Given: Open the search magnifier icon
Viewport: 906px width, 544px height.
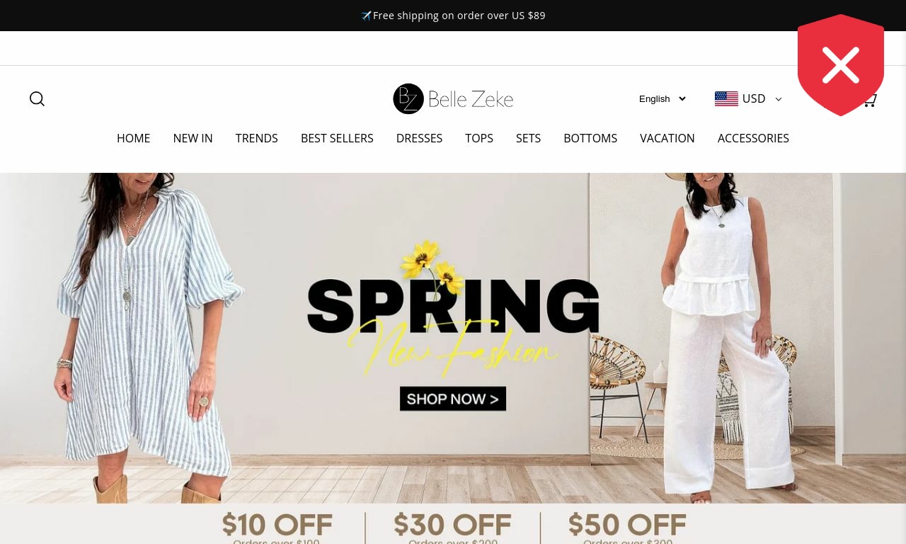Looking at the screenshot, I should click(x=37, y=99).
